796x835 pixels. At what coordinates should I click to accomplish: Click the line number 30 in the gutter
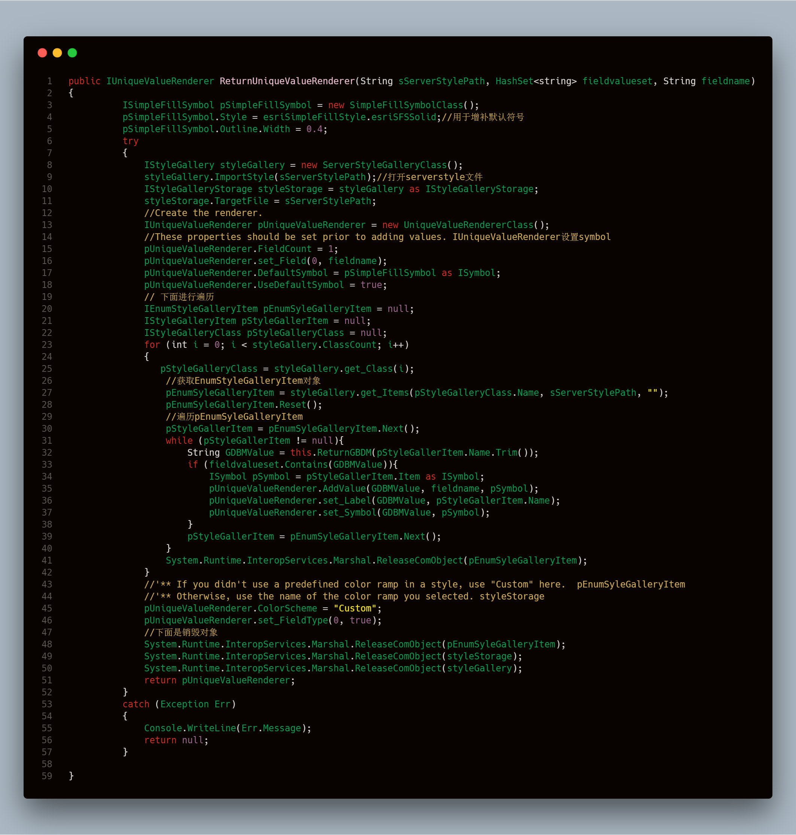point(47,428)
